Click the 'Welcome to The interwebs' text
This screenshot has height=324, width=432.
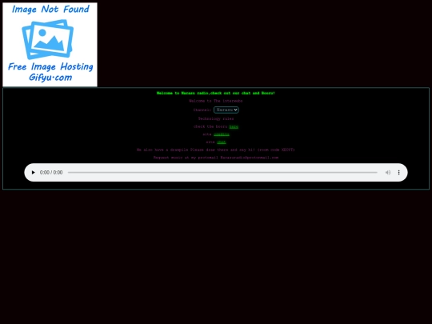(216, 101)
